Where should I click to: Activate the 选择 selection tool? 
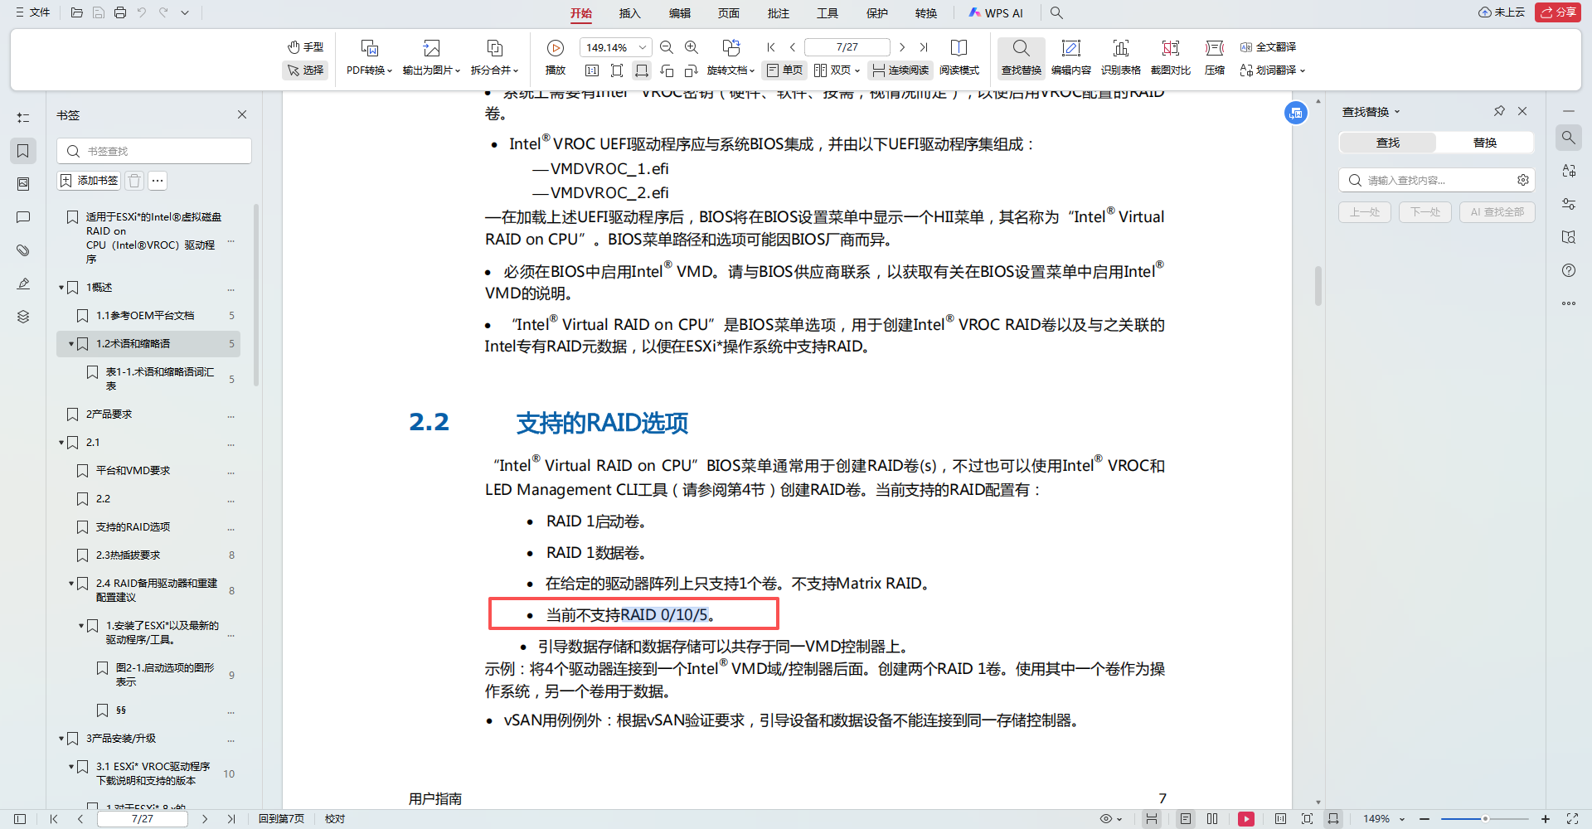click(305, 70)
